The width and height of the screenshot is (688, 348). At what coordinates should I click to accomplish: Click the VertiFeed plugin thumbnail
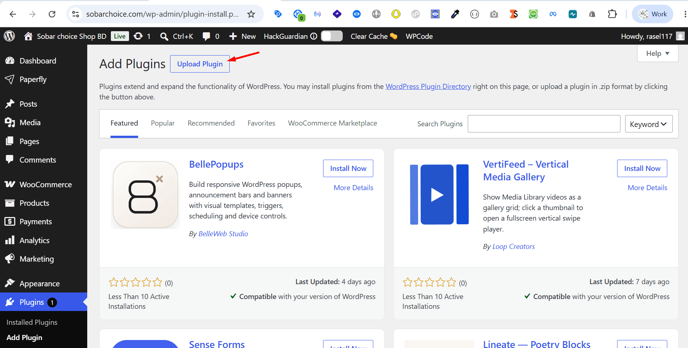coord(439,195)
